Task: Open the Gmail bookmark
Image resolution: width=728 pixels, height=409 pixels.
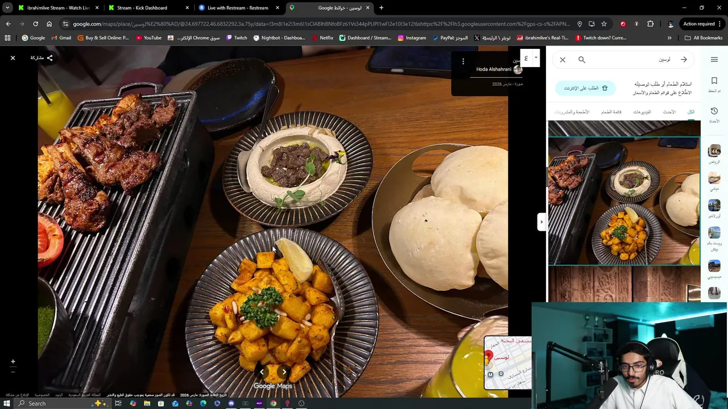Action: coord(61,38)
